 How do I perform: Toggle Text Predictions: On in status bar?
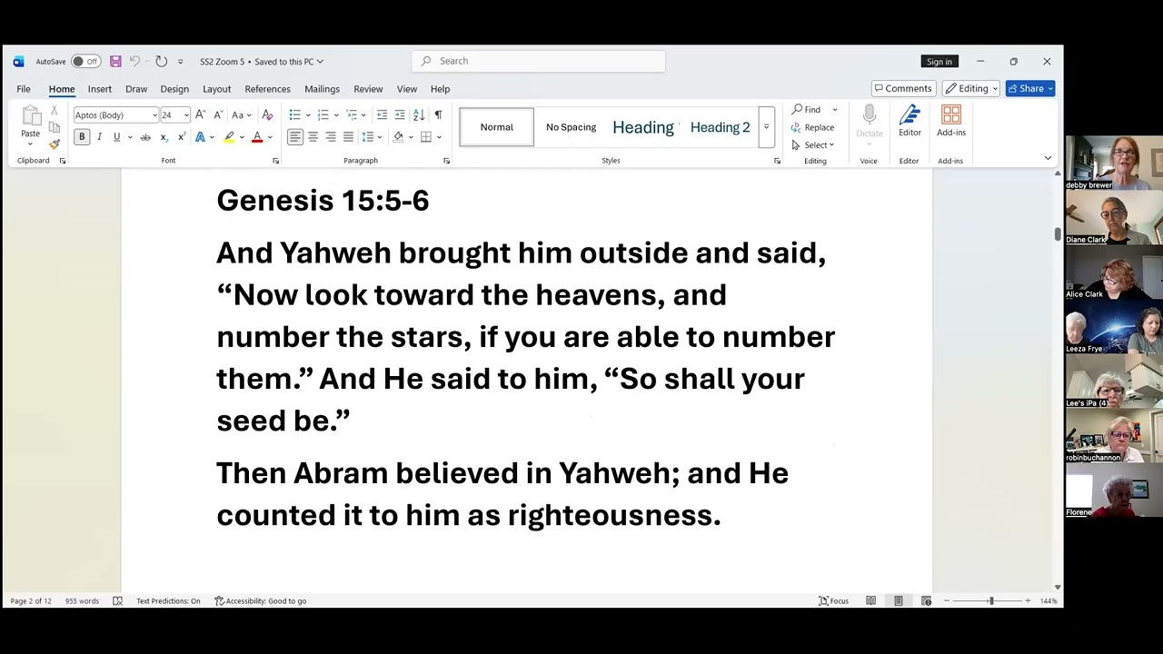coord(168,600)
